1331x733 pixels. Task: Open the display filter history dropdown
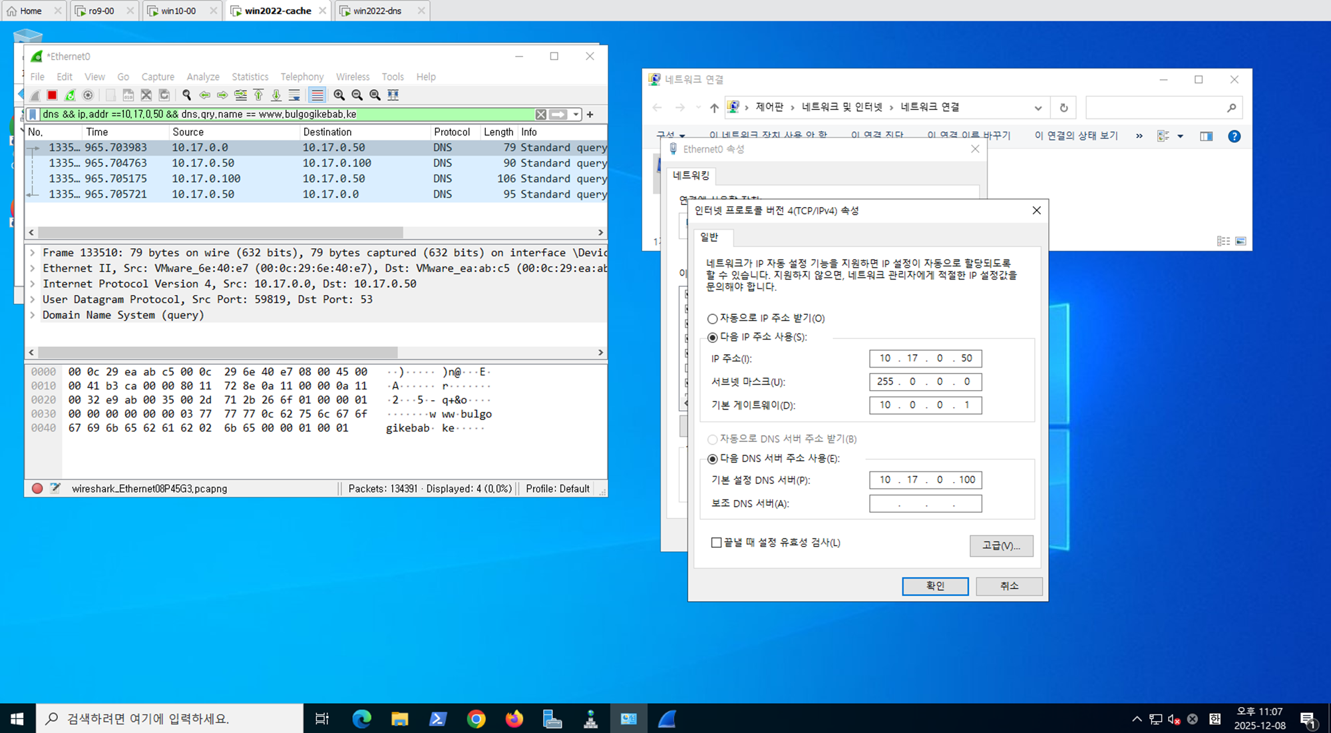576,115
